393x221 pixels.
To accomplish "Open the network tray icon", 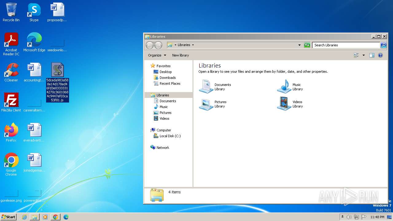I will coord(356,217).
